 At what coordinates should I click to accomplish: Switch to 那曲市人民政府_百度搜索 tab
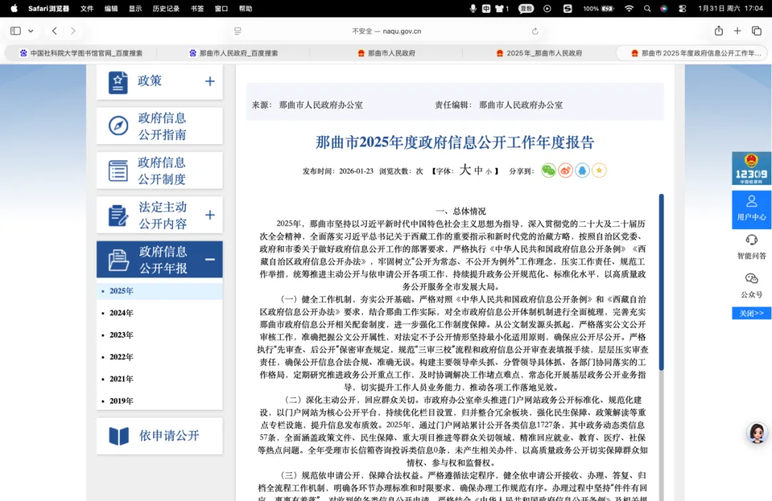(234, 53)
